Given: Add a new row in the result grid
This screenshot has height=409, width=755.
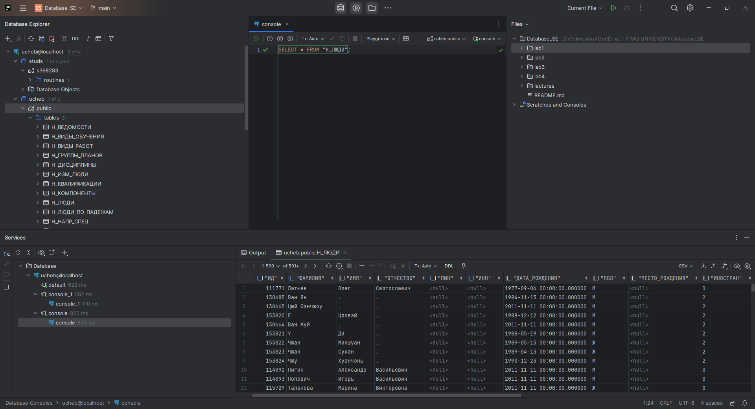Looking at the screenshot, I should 362,266.
